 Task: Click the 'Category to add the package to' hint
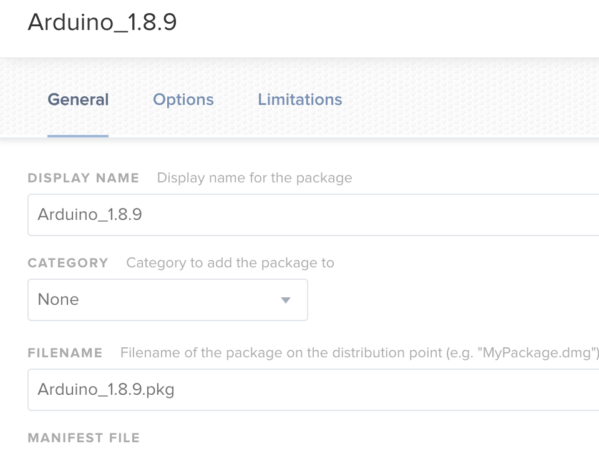230,263
